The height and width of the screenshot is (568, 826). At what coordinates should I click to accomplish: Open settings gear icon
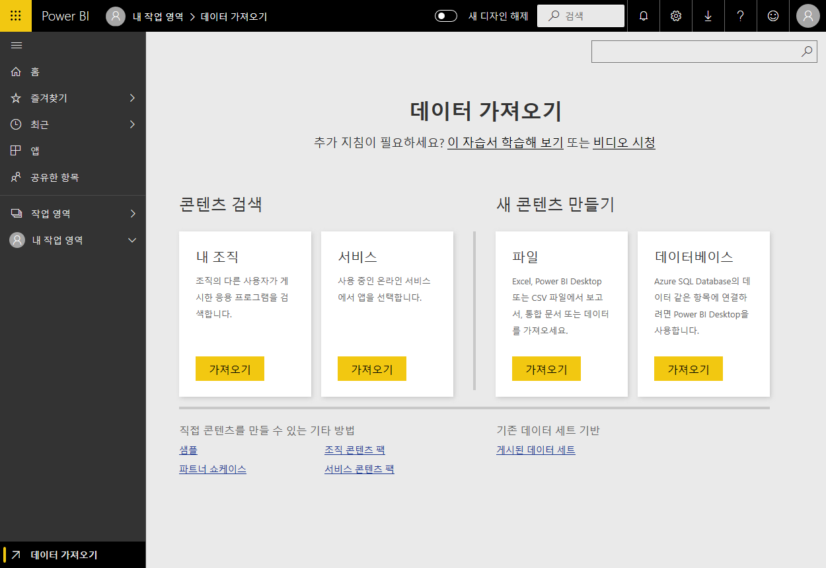(x=676, y=16)
